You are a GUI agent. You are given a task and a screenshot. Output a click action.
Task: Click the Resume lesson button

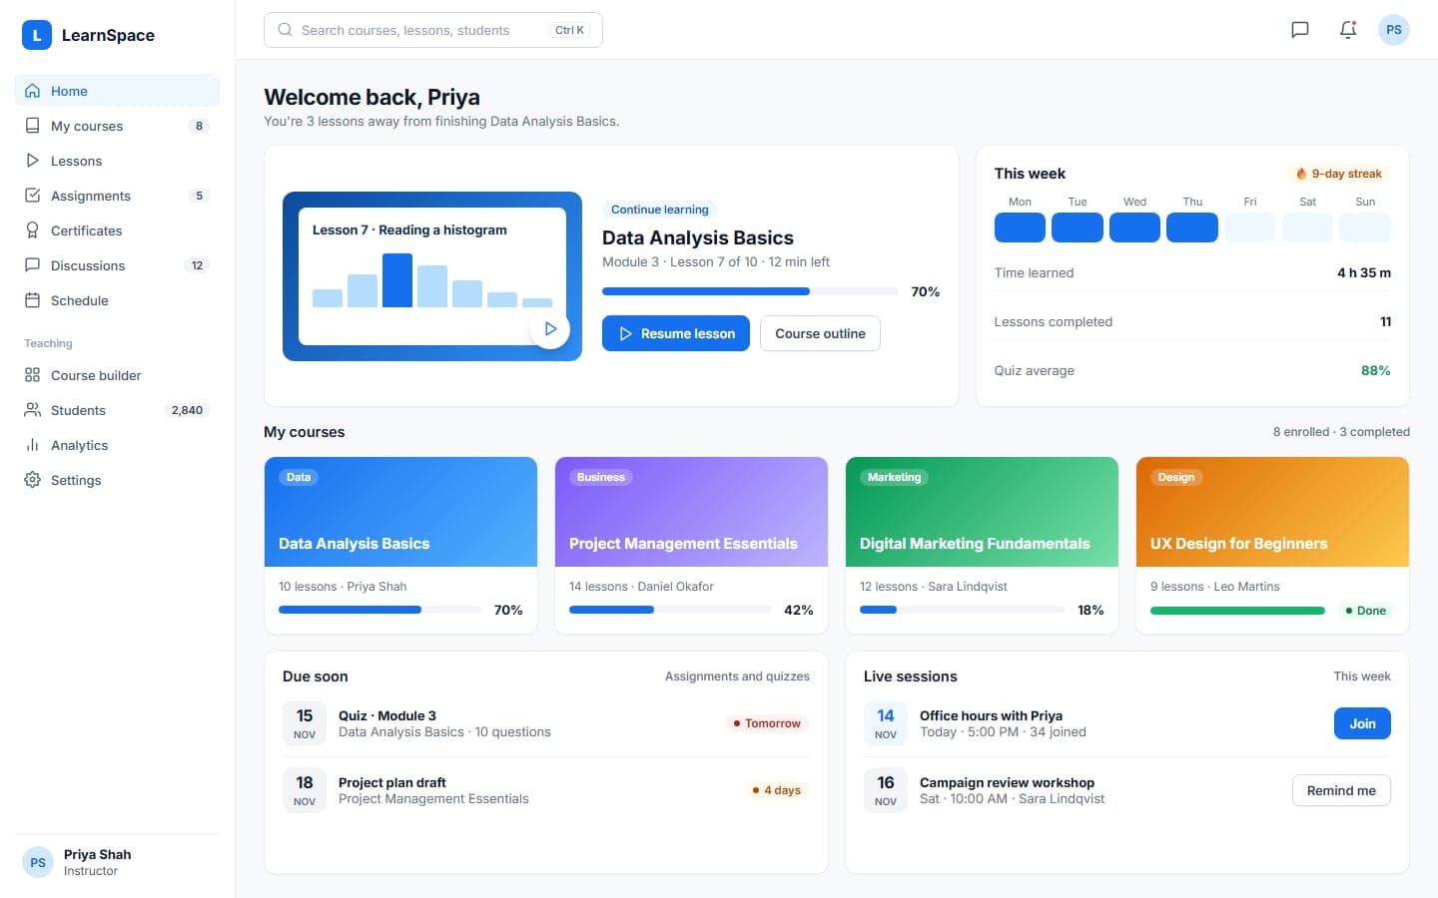pyautogui.click(x=676, y=333)
